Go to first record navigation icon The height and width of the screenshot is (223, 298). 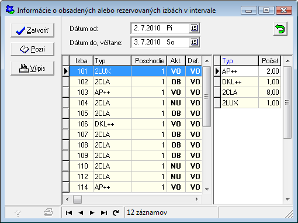[69, 212]
